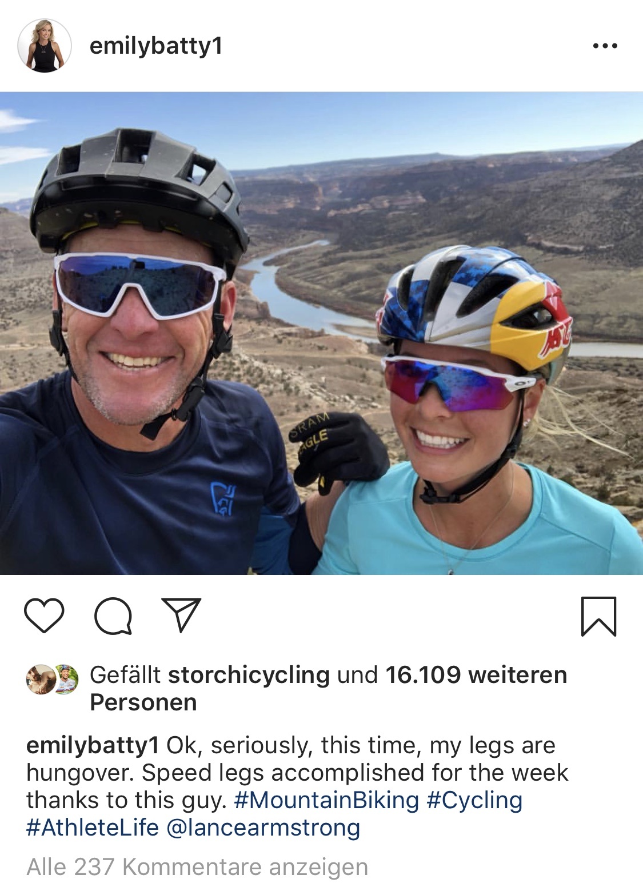643x887 pixels.
Task: Tap the emilybatty1 username in the caption
Action: [x=93, y=746]
